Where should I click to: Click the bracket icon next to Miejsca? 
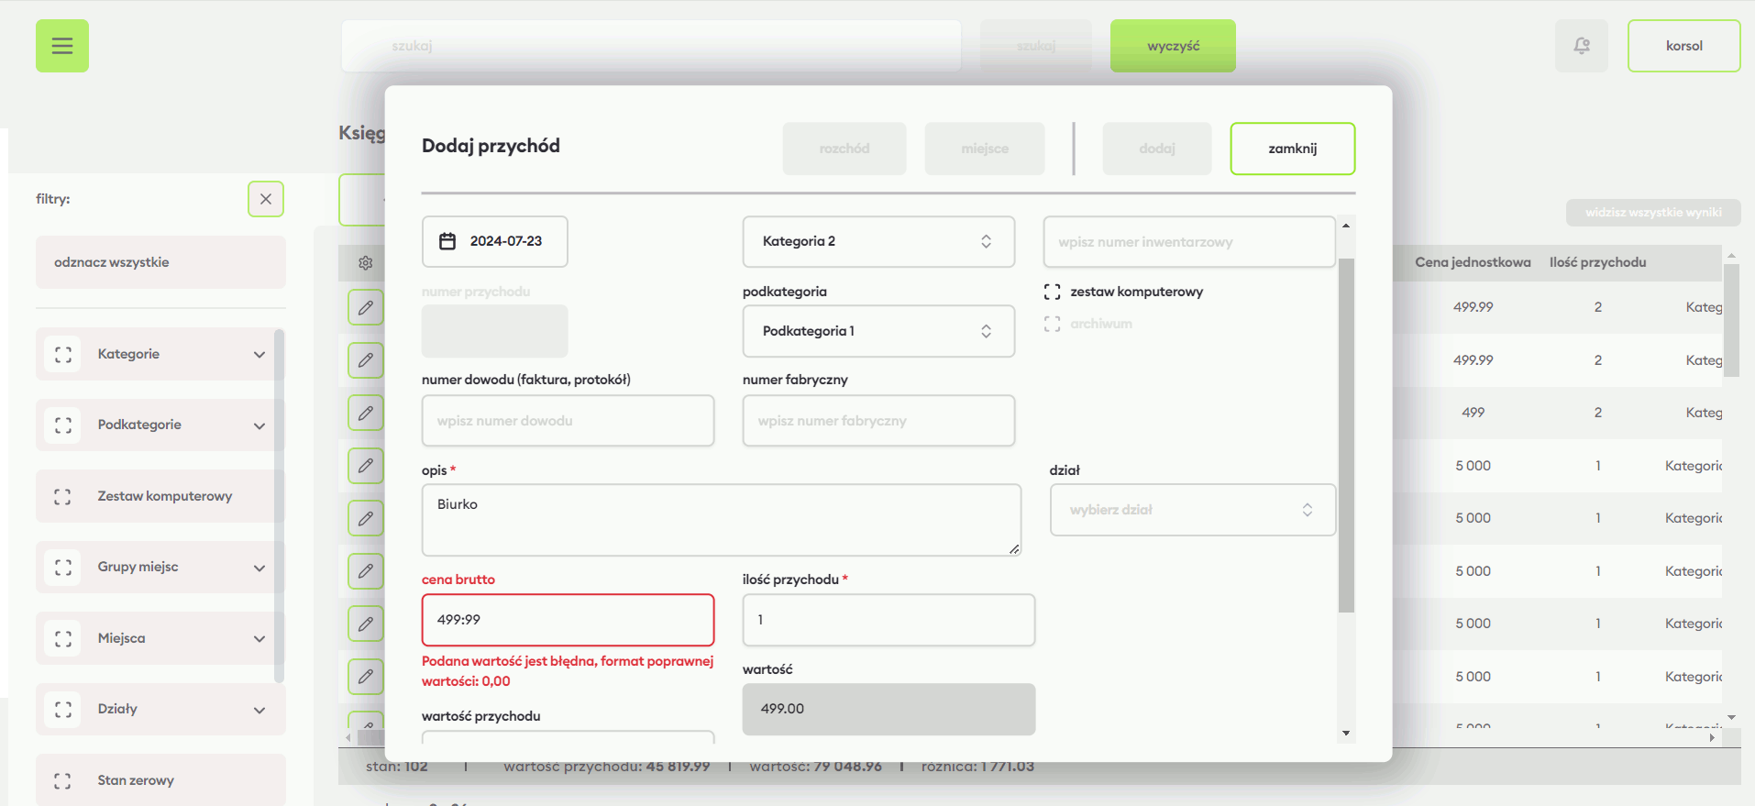pos(63,639)
